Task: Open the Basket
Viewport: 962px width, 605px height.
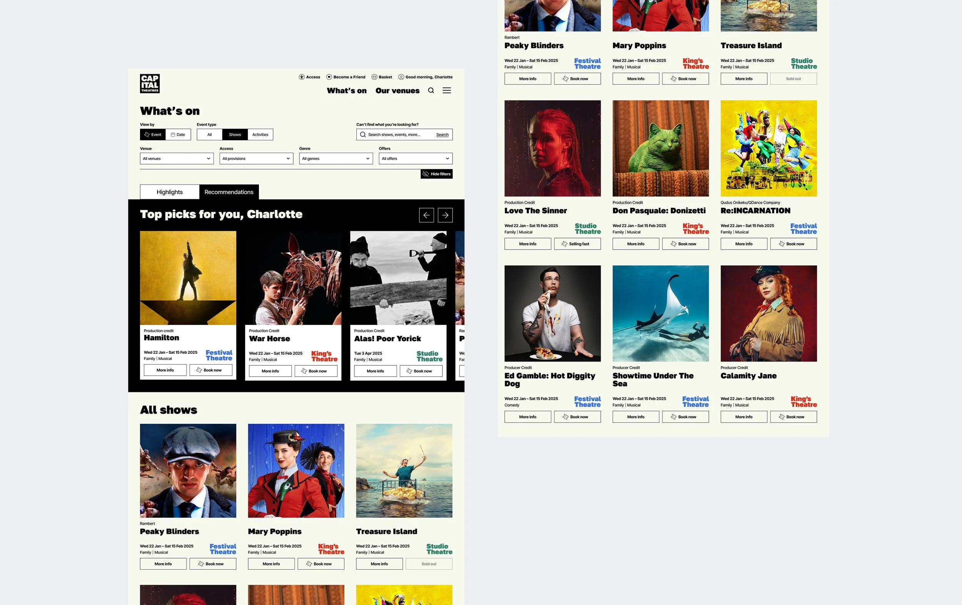Action: pos(374,77)
